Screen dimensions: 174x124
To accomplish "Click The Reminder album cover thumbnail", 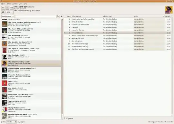I will coord(5,57).
